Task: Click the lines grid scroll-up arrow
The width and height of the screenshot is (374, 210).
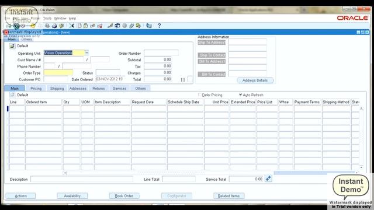Action: click(361, 108)
